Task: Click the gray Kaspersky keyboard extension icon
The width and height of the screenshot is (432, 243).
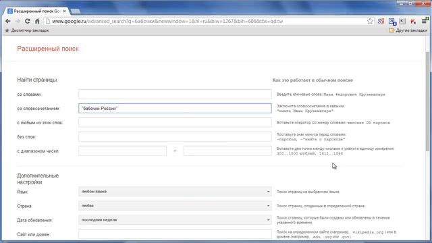Action: (402, 21)
